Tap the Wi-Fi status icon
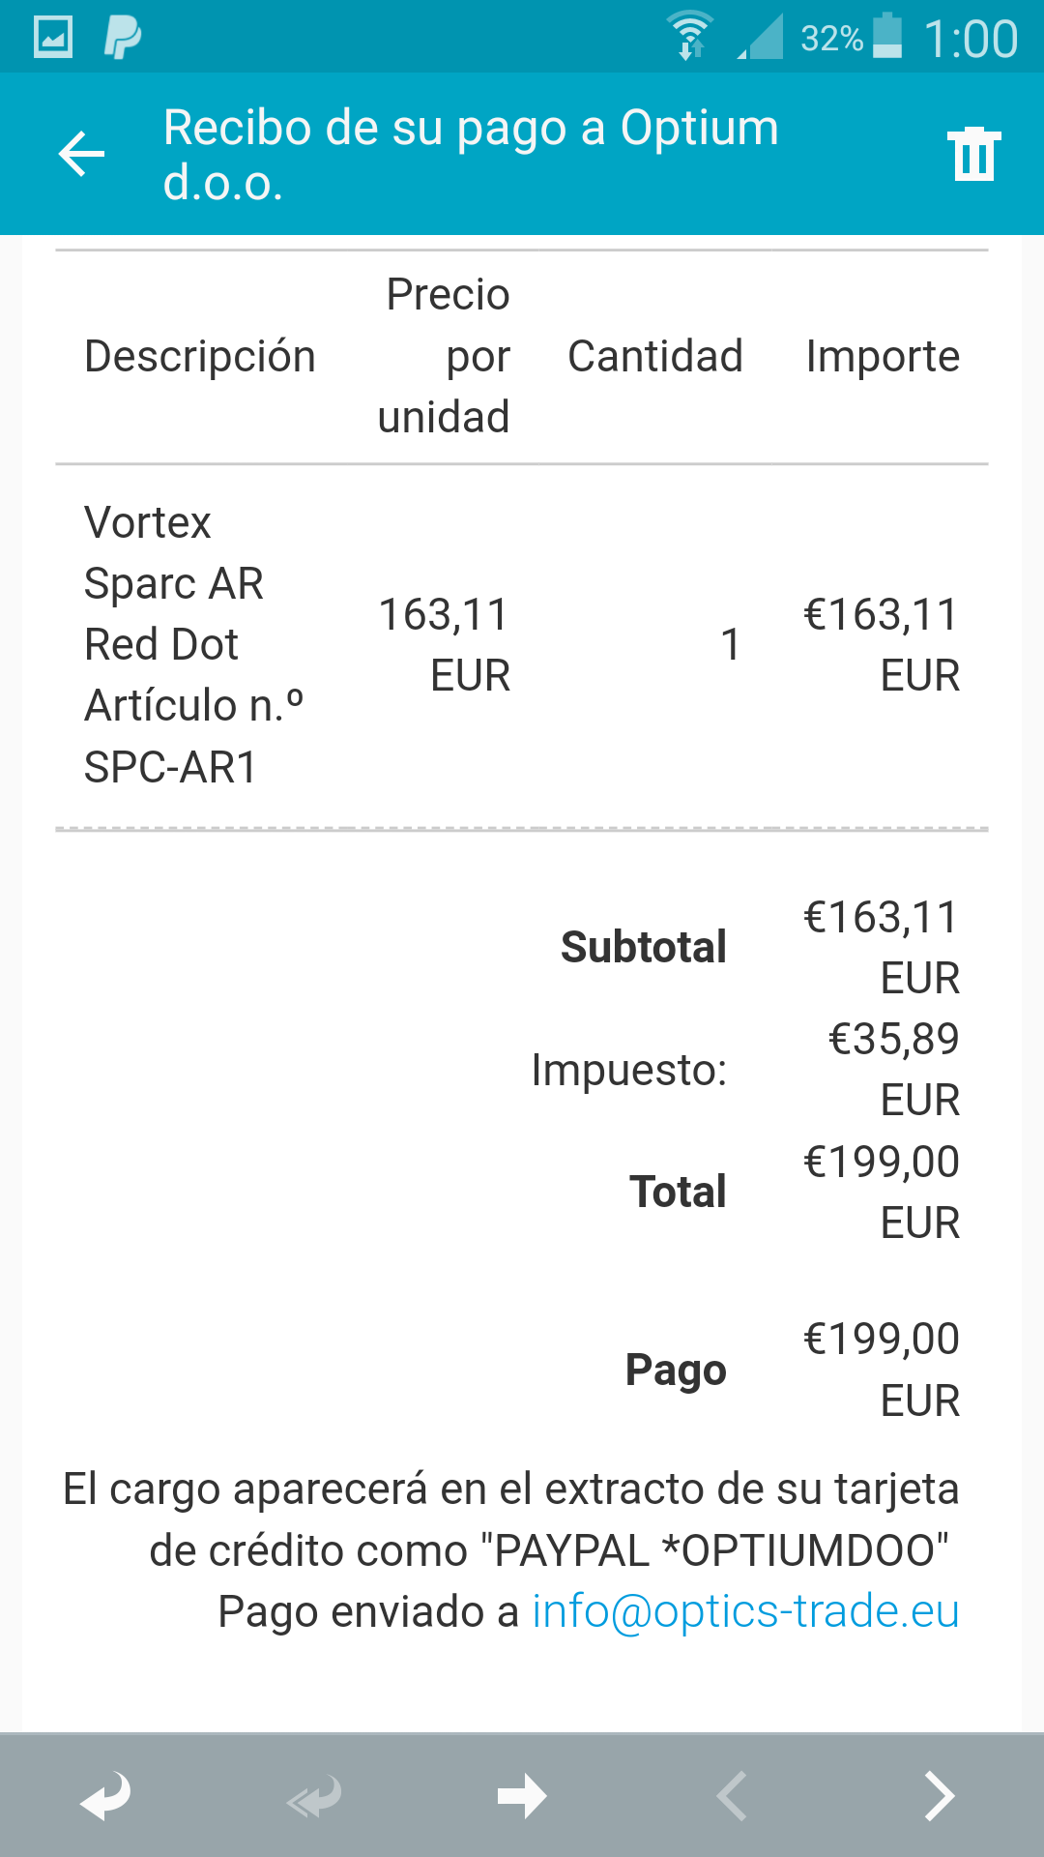The height and width of the screenshot is (1857, 1044). click(690, 38)
